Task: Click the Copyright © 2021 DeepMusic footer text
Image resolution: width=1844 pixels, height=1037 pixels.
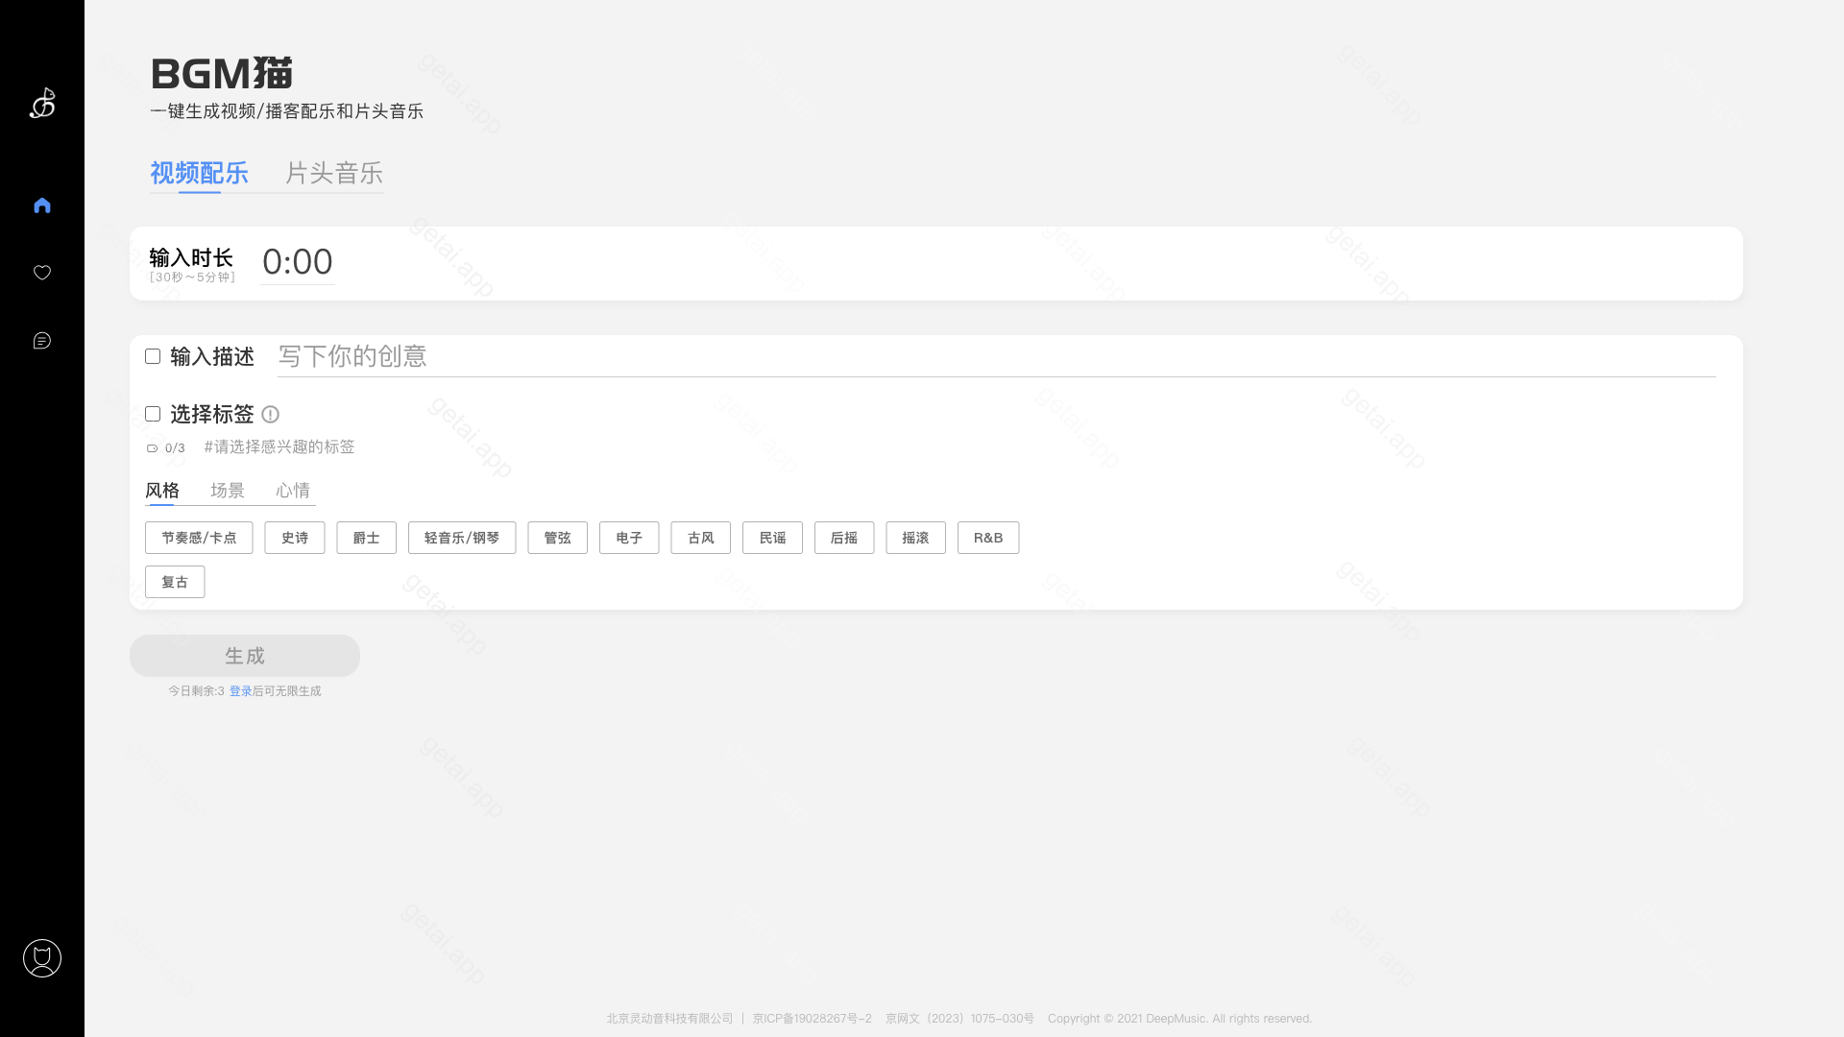Action: click(x=1179, y=1019)
